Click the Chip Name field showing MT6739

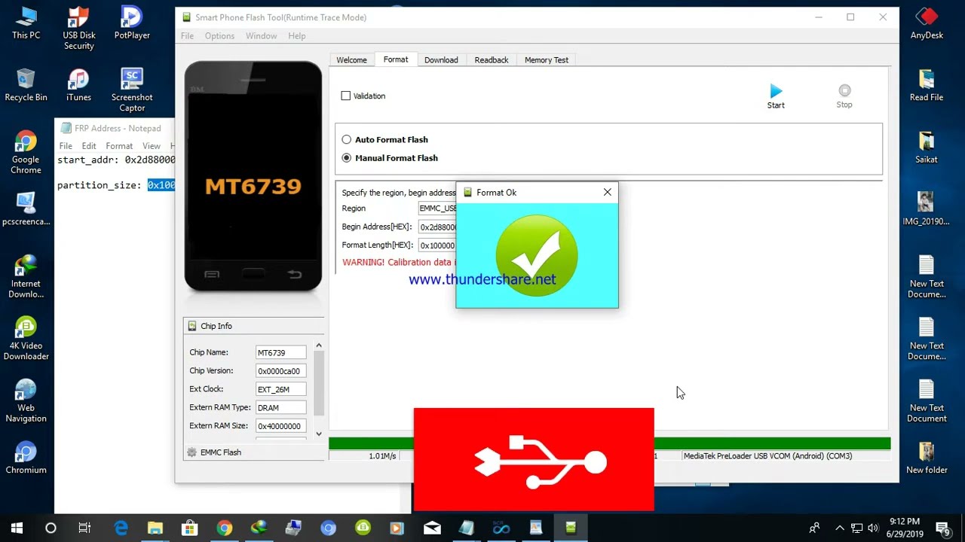click(280, 352)
